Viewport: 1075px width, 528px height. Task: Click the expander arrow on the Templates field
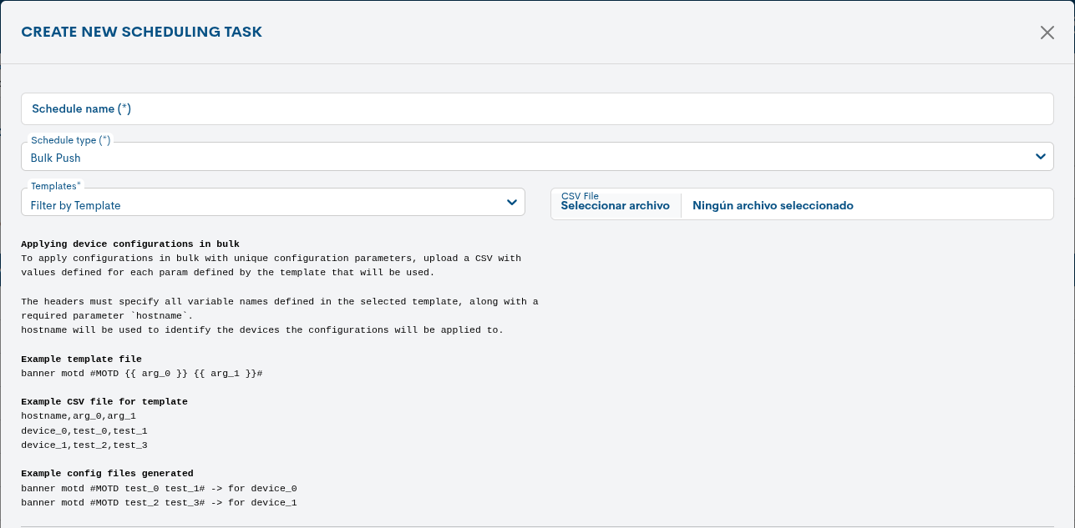coord(512,202)
